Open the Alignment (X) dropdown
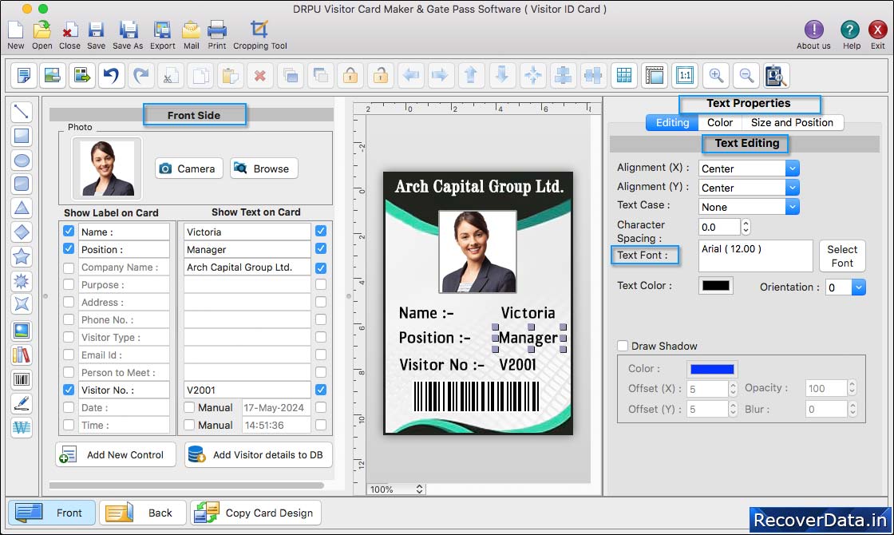The width and height of the screenshot is (894, 535). 792,168
